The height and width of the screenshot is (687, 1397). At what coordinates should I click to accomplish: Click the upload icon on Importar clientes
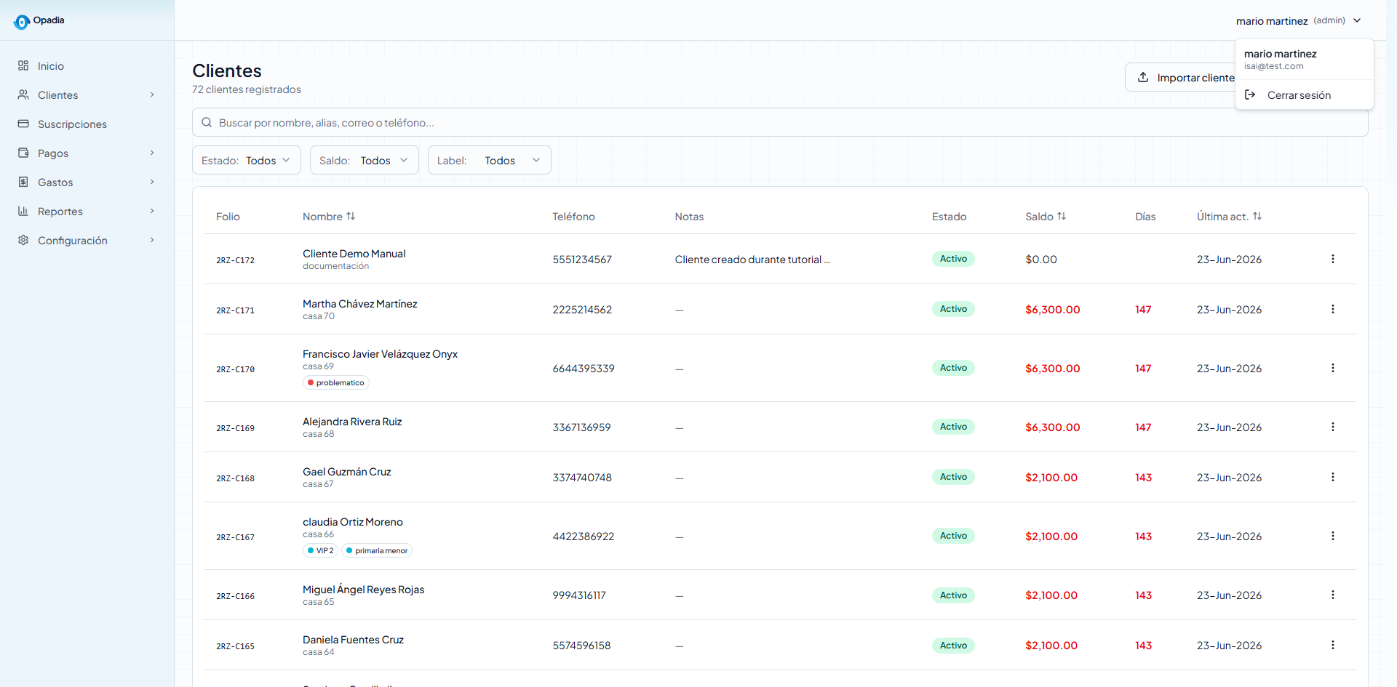point(1143,77)
